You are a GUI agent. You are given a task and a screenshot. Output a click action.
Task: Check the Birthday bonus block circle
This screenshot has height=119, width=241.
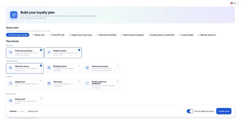[79, 66]
